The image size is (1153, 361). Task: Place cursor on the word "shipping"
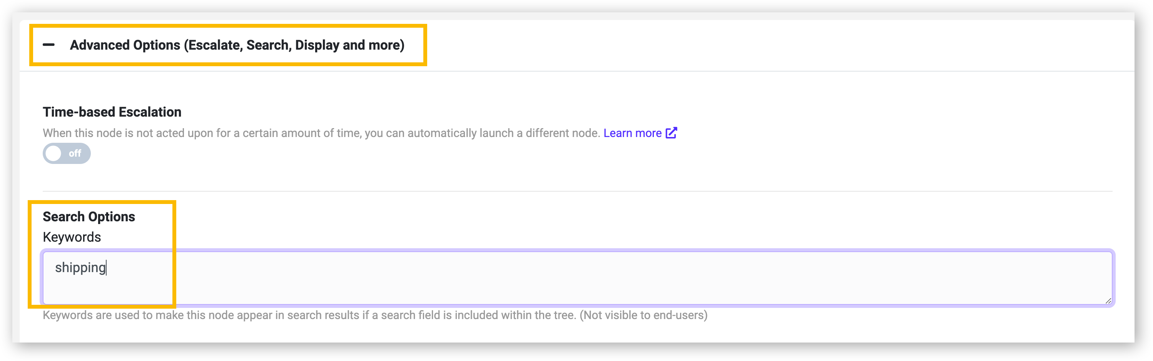[80, 267]
